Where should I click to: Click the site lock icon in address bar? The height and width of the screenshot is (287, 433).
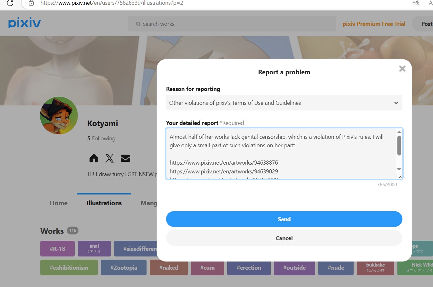click(x=31, y=3)
